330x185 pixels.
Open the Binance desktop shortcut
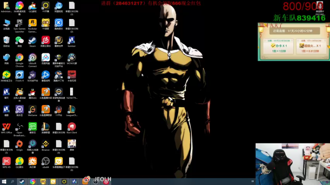(46, 146)
